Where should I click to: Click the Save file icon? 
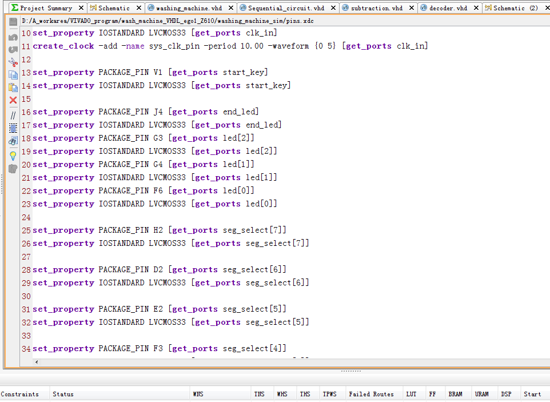(x=13, y=21)
